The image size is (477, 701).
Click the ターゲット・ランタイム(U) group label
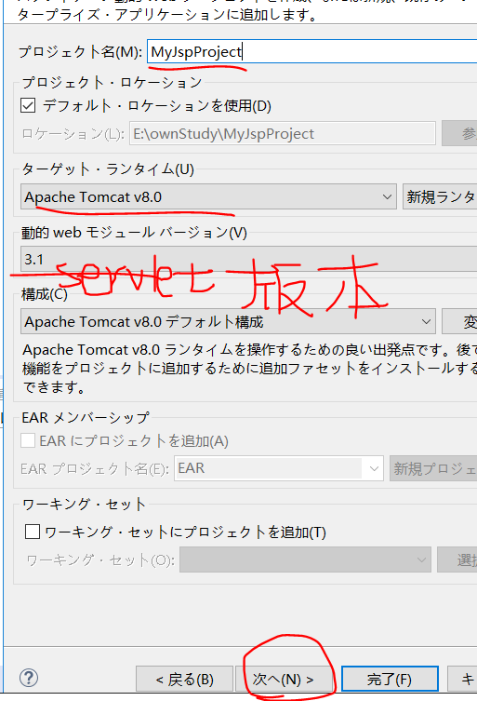[x=108, y=169]
